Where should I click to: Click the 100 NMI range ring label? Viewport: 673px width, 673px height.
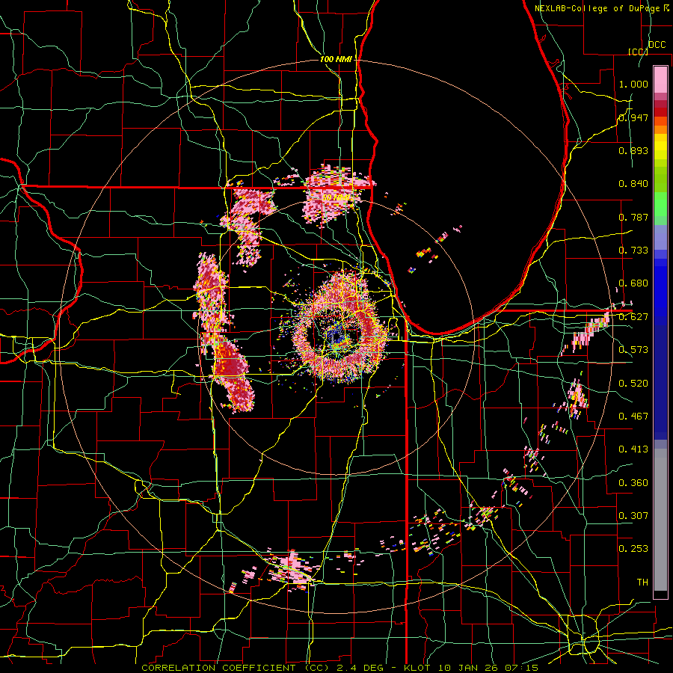tap(336, 59)
